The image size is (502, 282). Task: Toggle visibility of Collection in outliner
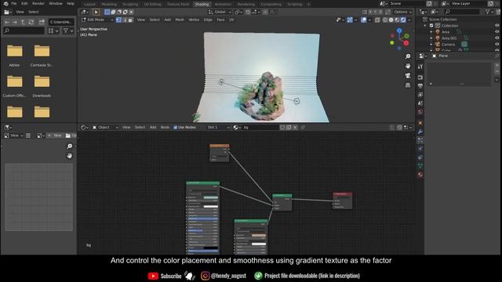point(497,26)
